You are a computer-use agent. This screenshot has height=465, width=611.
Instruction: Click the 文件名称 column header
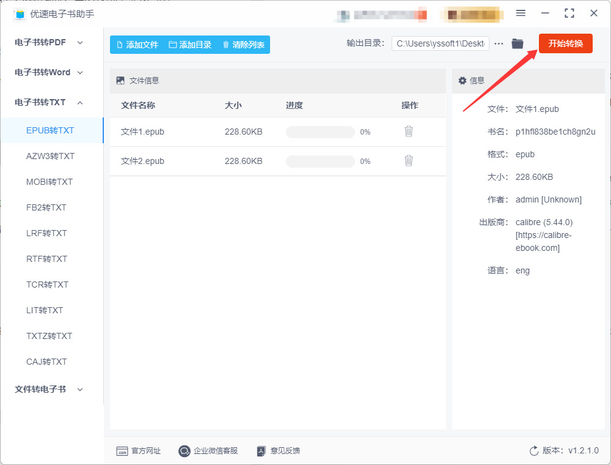[138, 105]
